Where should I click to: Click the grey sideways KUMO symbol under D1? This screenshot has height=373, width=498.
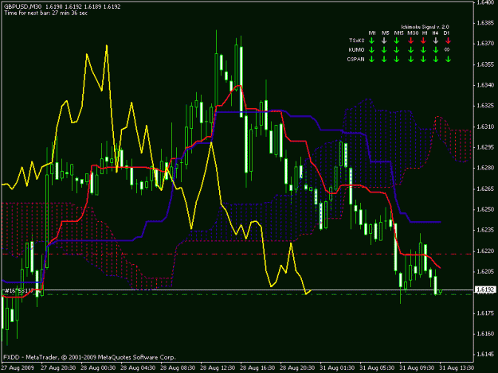click(447, 49)
